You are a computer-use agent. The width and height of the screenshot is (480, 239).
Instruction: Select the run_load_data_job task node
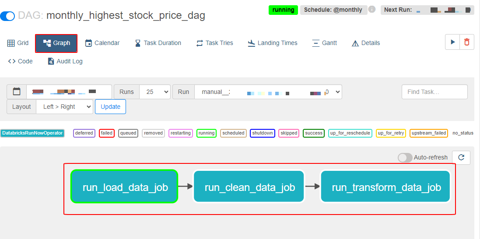pyautogui.click(x=125, y=187)
